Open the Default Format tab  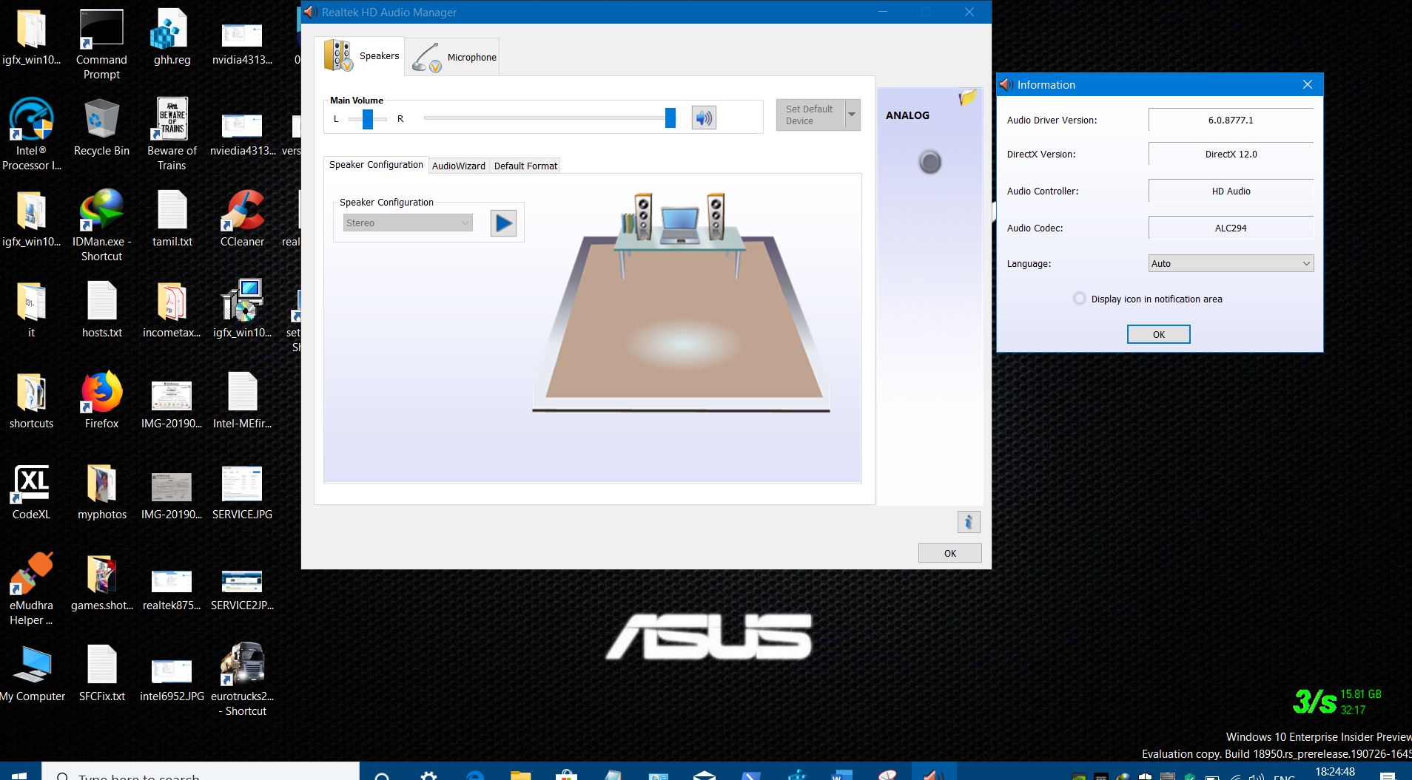(525, 166)
